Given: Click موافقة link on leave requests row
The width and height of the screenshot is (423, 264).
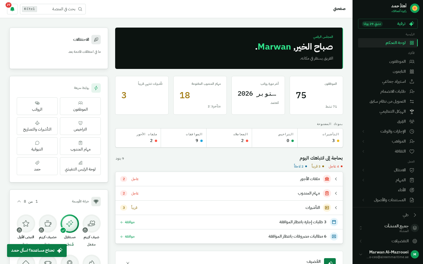Looking at the screenshot, I should click(127, 222).
